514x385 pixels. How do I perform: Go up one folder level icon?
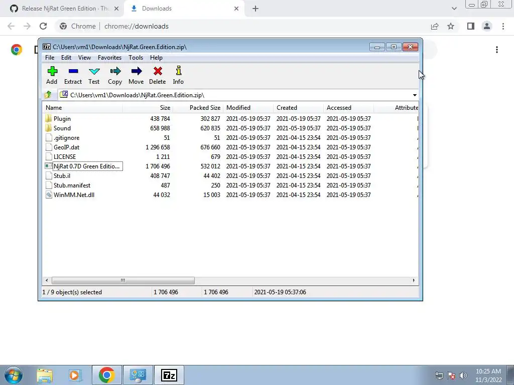click(x=48, y=95)
